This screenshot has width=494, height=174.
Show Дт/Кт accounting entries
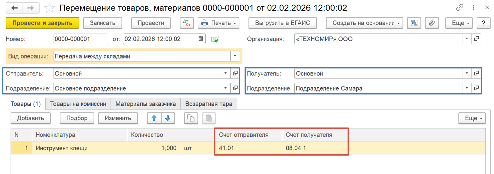(187, 23)
